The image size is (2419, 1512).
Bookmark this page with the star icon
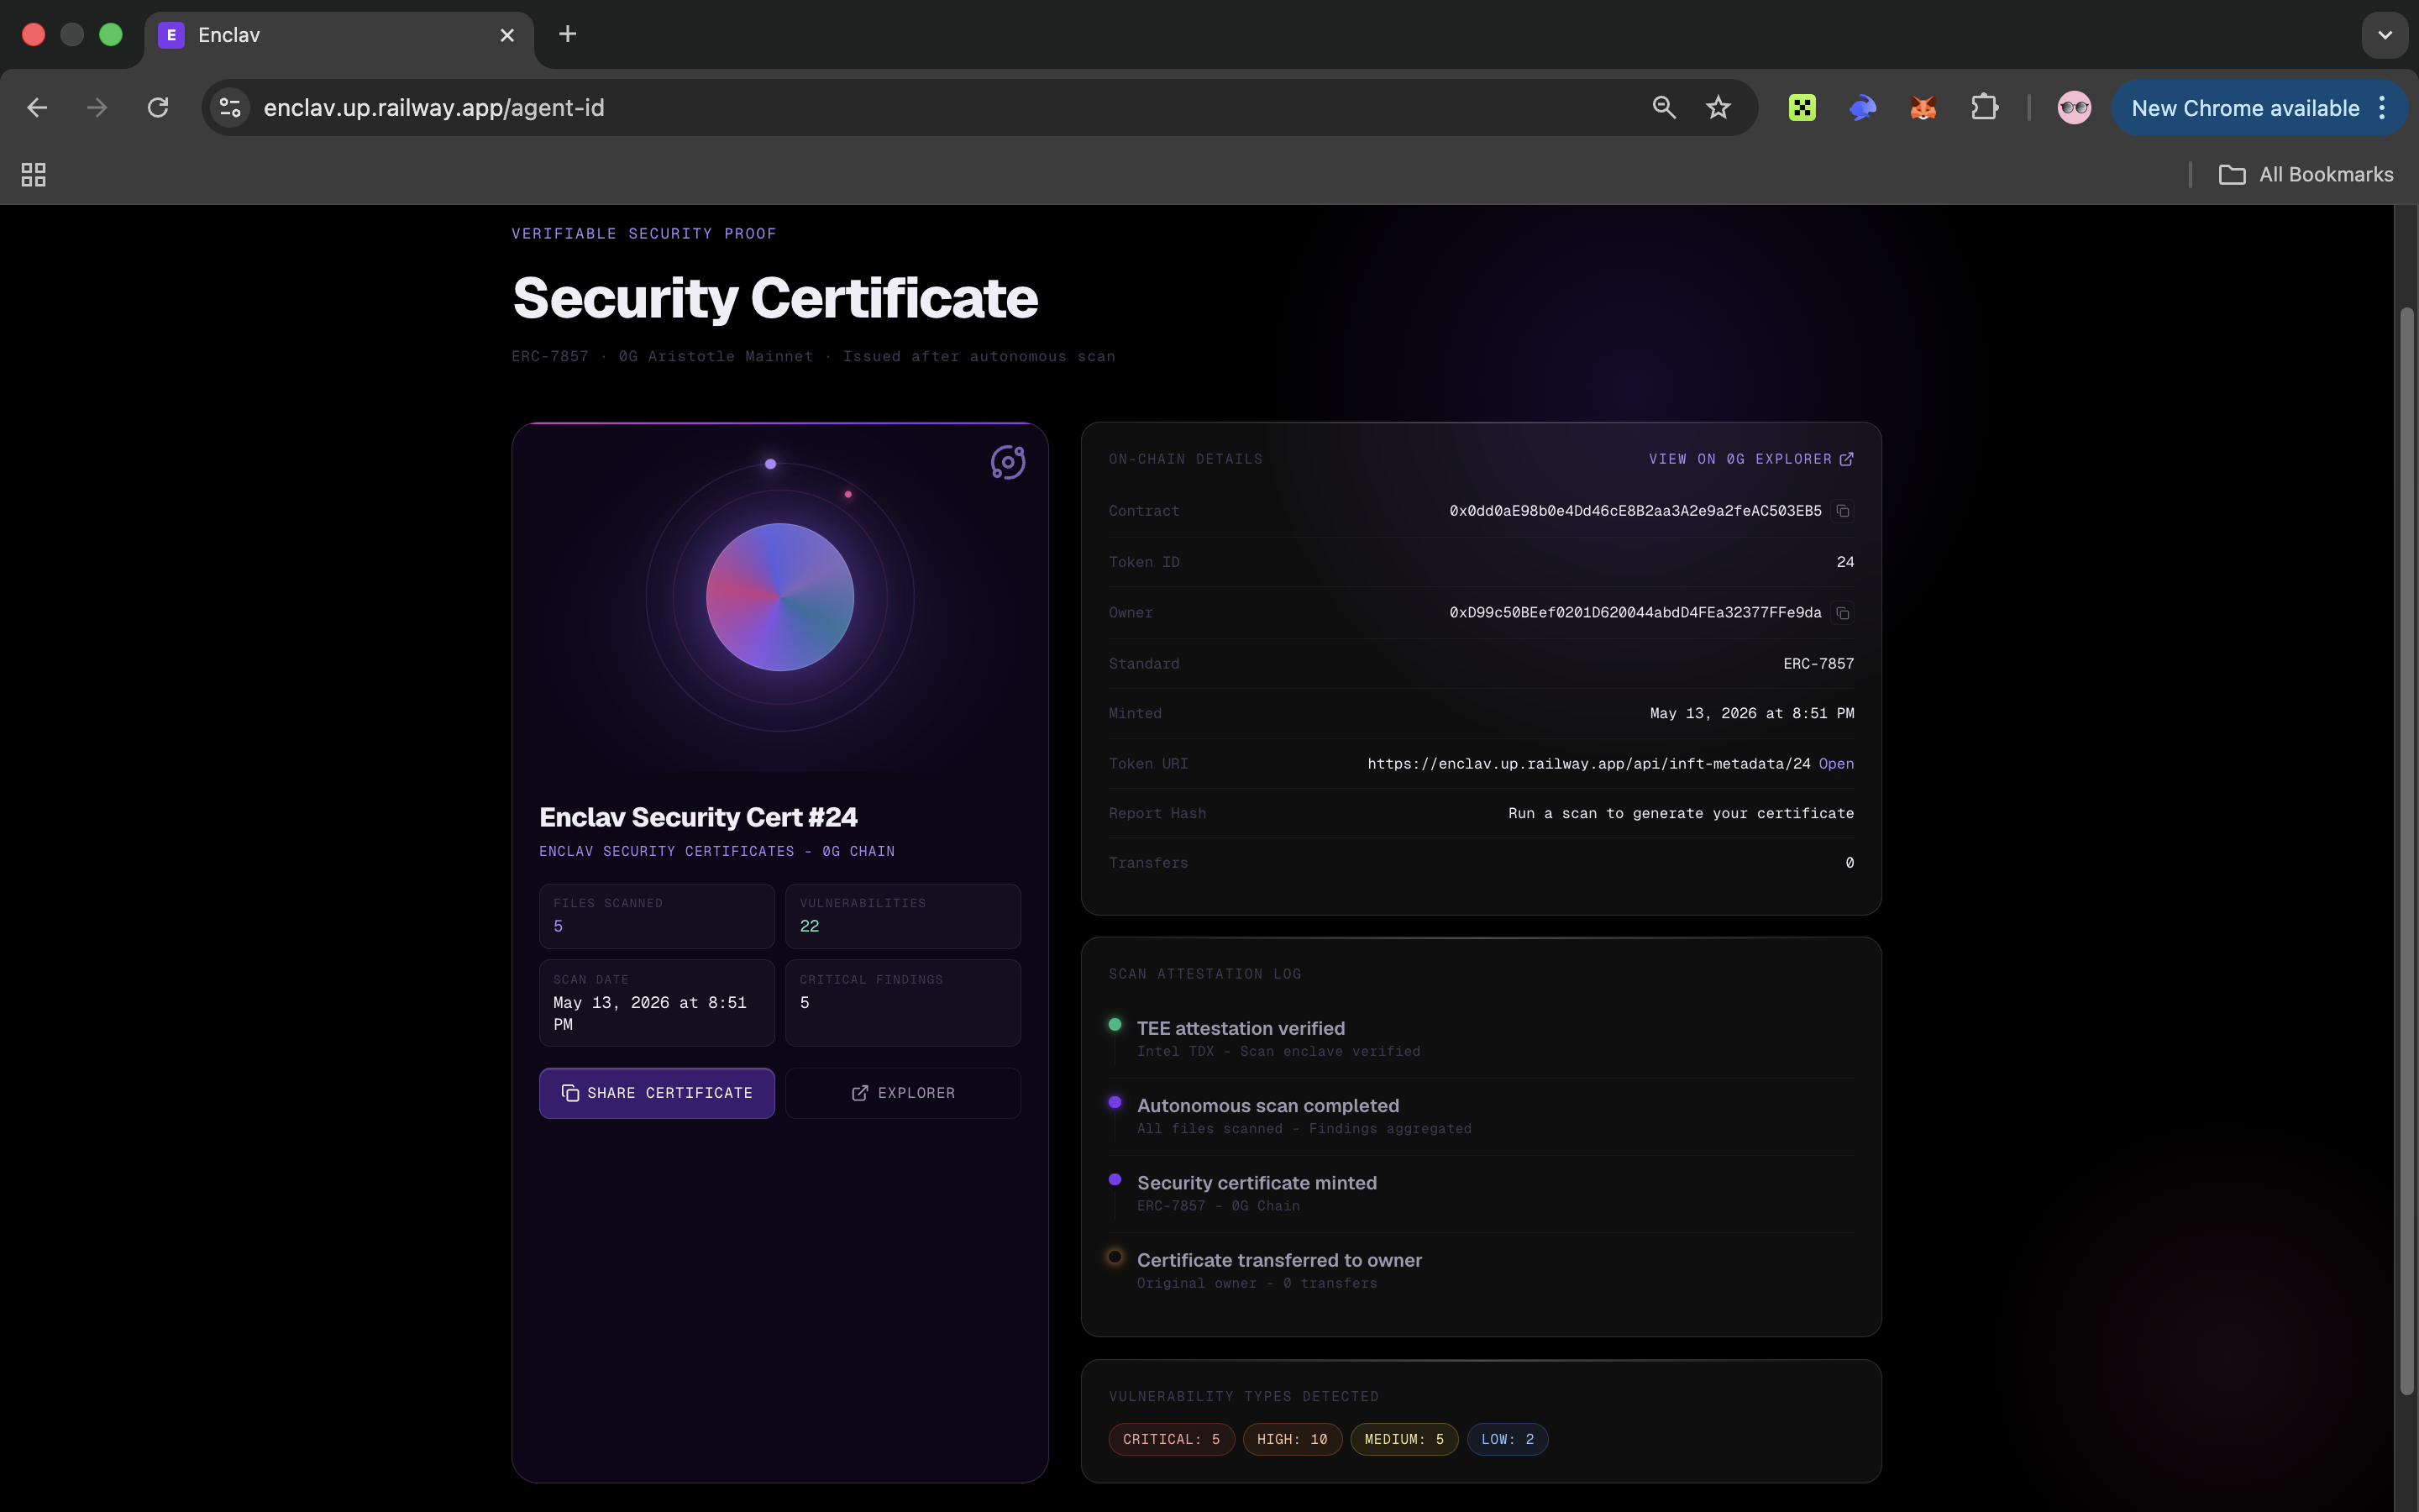(1718, 108)
